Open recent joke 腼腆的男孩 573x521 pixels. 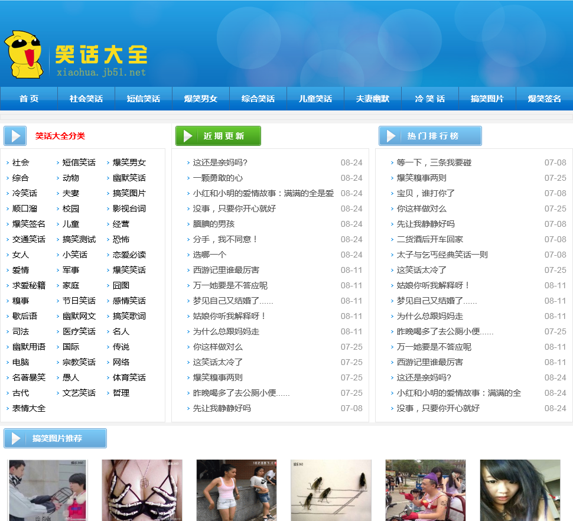pos(214,224)
